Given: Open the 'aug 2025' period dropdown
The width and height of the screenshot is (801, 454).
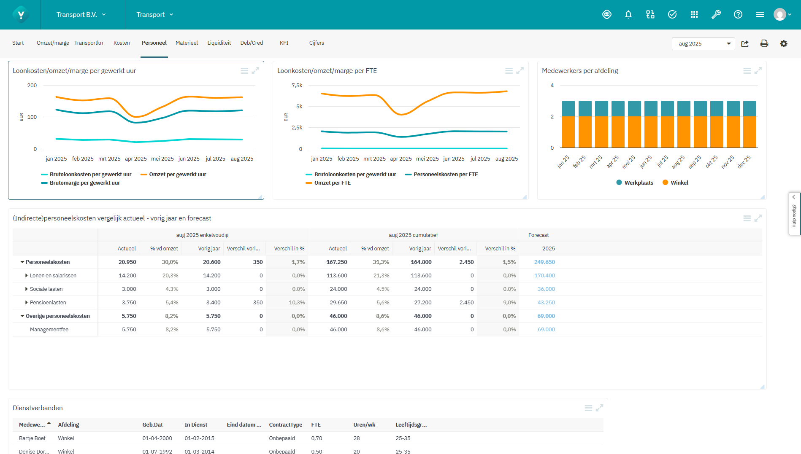Looking at the screenshot, I should (x=703, y=43).
